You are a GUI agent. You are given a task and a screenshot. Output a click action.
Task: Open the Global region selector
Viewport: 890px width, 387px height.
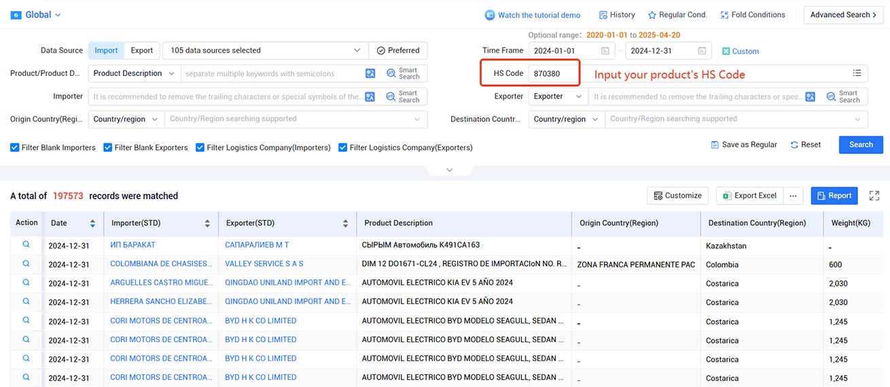[36, 15]
